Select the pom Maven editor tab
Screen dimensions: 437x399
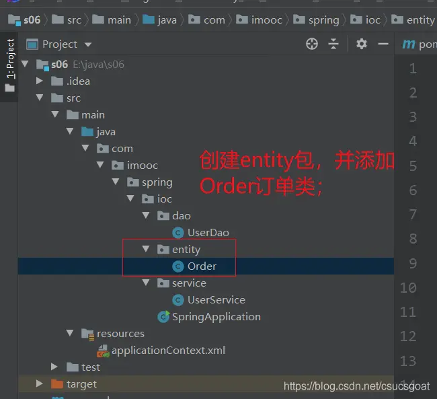(x=419, y=44)
